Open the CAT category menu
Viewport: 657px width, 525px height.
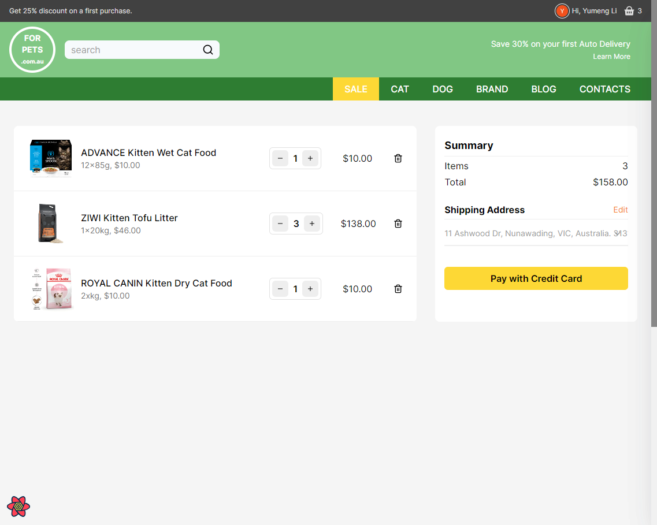(x=400, y=89)
